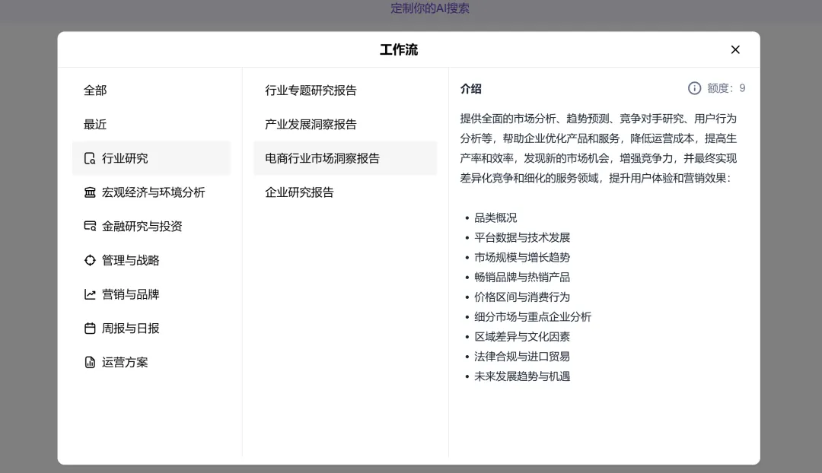This screenshot has height=473, width=822.
Task: Select the 周报与日报 calendar icon
Action: click(91, 329)
